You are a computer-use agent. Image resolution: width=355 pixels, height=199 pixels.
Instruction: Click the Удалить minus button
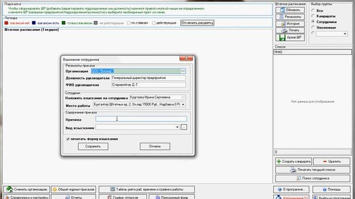[x=332, y=161]
